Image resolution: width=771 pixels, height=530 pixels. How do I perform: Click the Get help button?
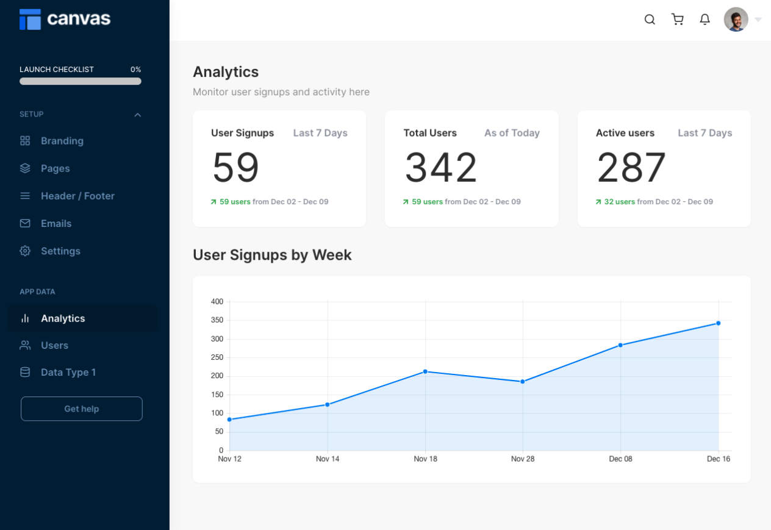pyautogui.click(x=81, y=409)
